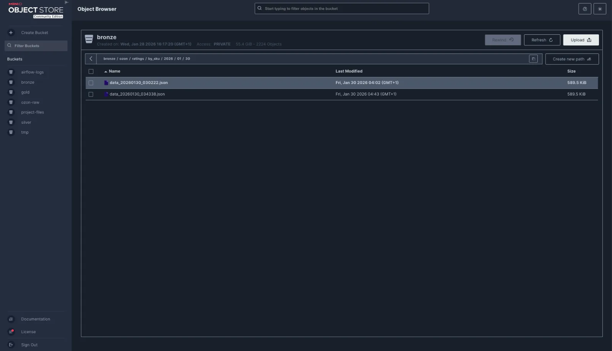Viewport: 612px width, 351px height.
Task: Check the box for data_20260130_034338.json
Action: click(x=91, y=94)
